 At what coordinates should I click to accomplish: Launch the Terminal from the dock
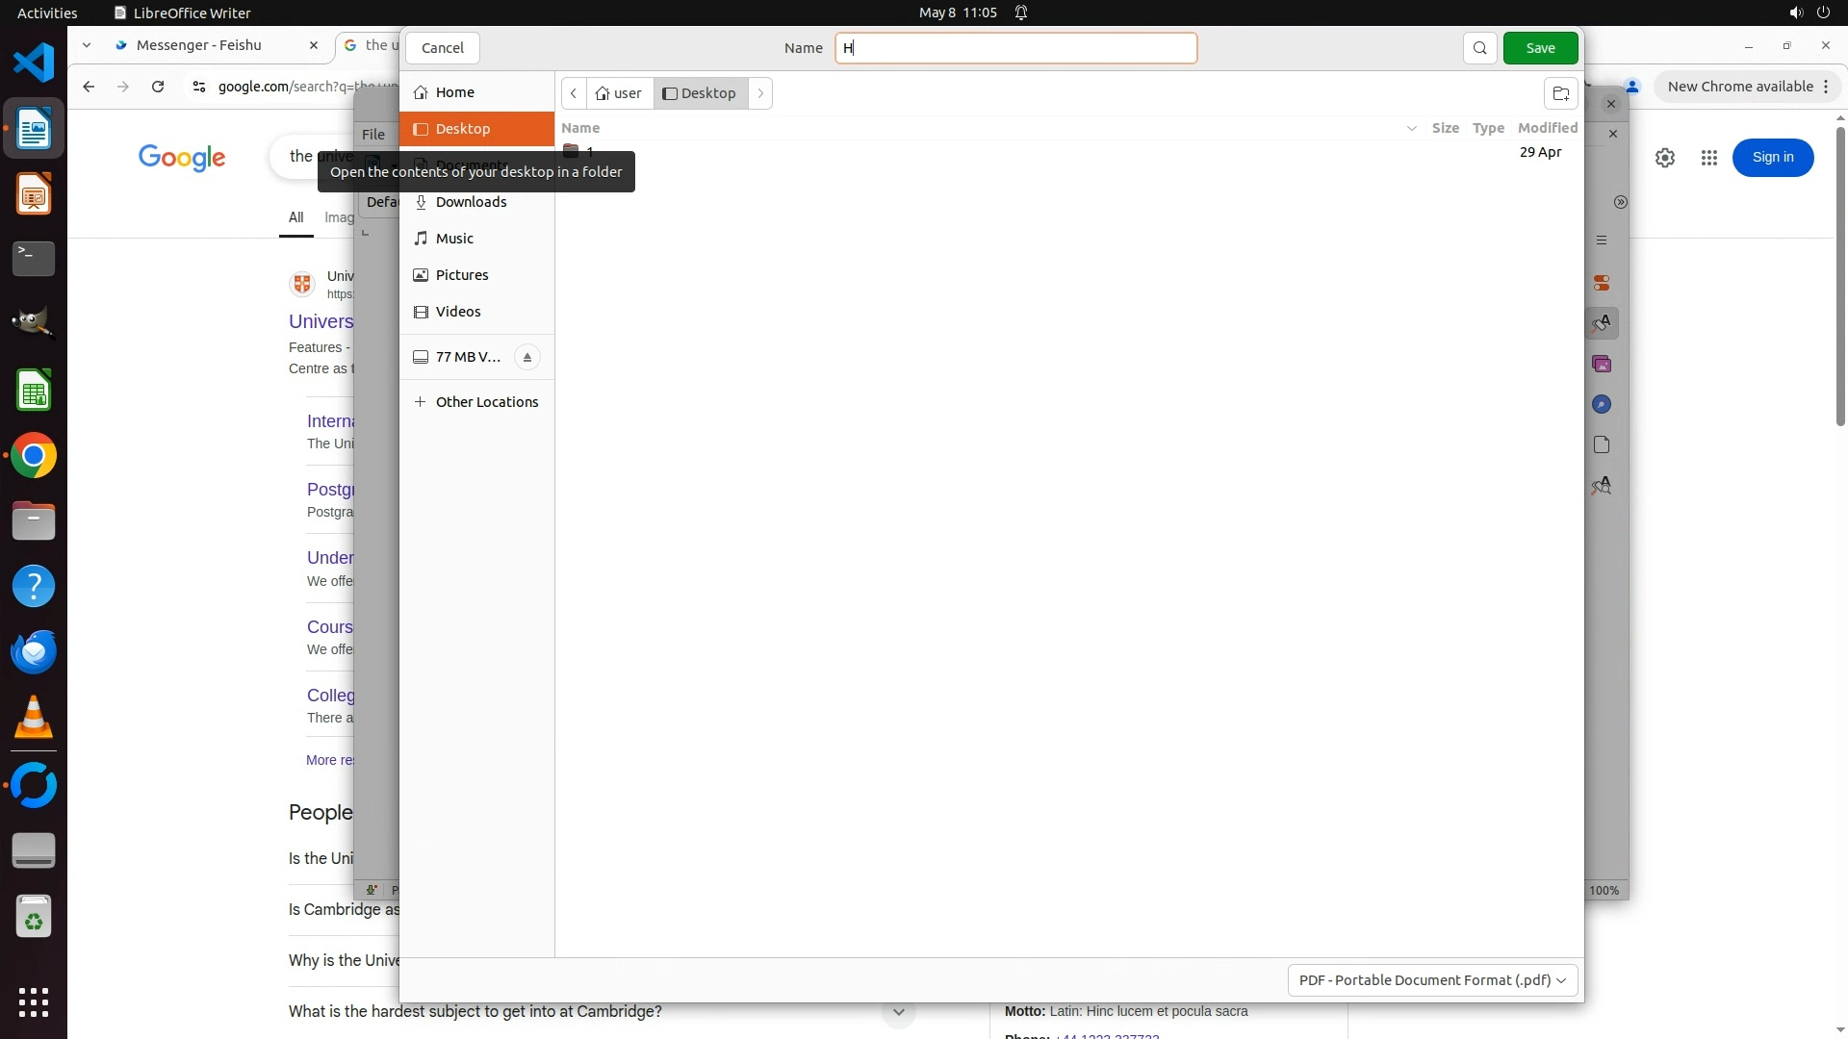tap(34, 258)
